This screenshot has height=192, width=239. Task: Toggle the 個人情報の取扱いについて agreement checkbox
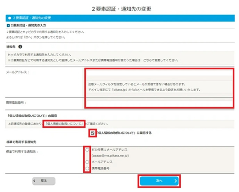pos(92,133)
